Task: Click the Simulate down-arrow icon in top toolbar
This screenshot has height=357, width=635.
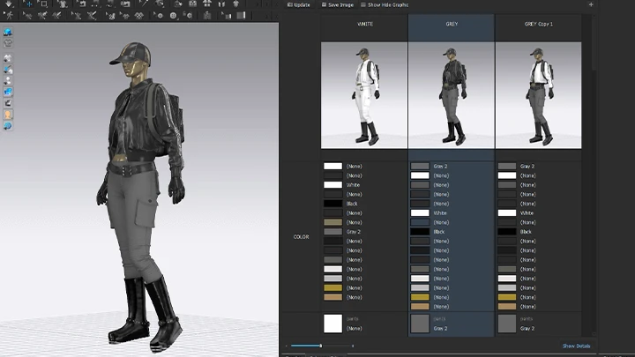Action: [x=9, y=4]
